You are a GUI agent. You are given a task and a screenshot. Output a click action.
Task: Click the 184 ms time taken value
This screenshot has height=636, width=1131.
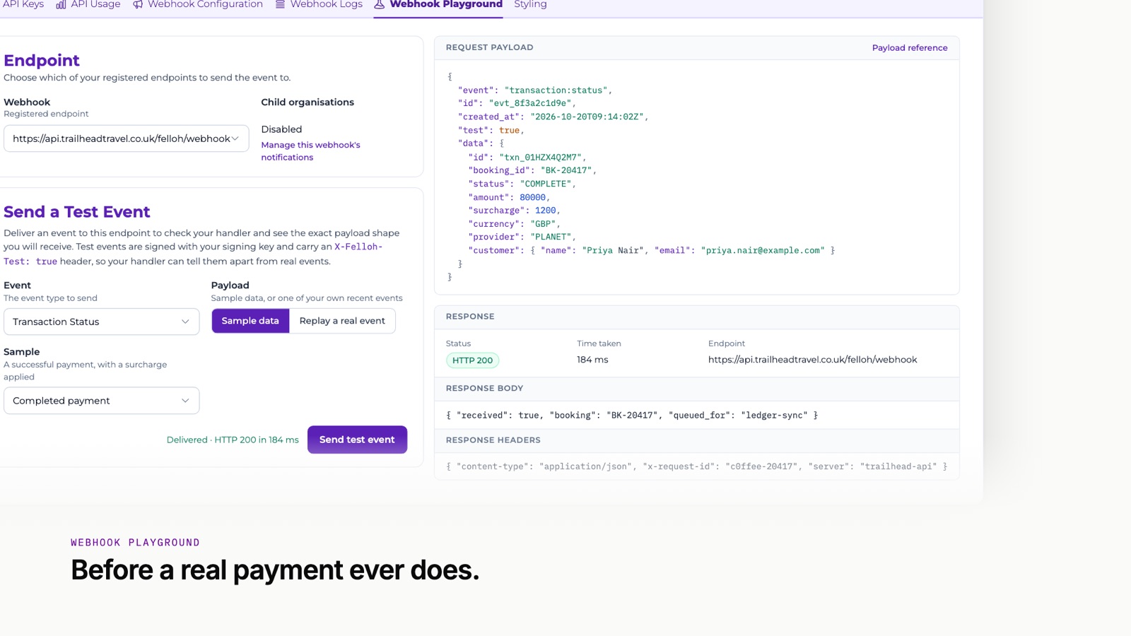[x=592, y=360]
